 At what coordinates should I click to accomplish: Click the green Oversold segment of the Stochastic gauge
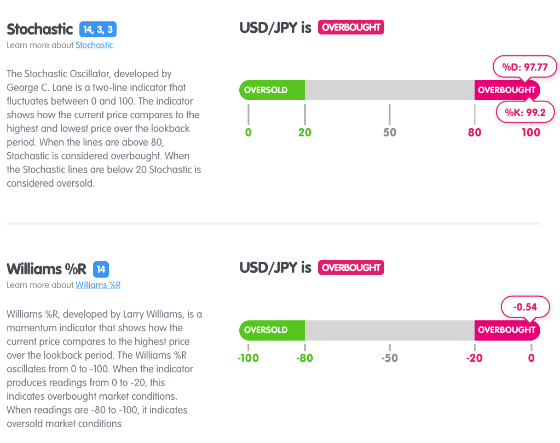[272, 90]
